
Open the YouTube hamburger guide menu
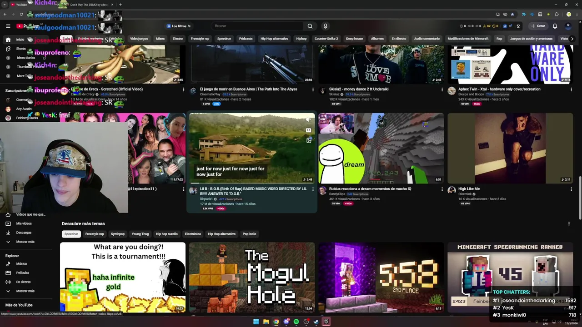(8, 26)
